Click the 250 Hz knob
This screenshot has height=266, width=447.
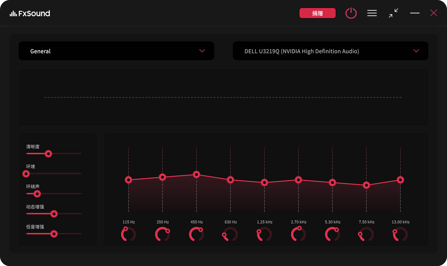coord(163,234)
